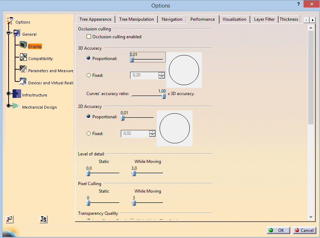Click the scroll down arrow of panel
Image resolution: width=320 pixels, height=238 pixels.
pyautogui.click(x=311, y=217)
